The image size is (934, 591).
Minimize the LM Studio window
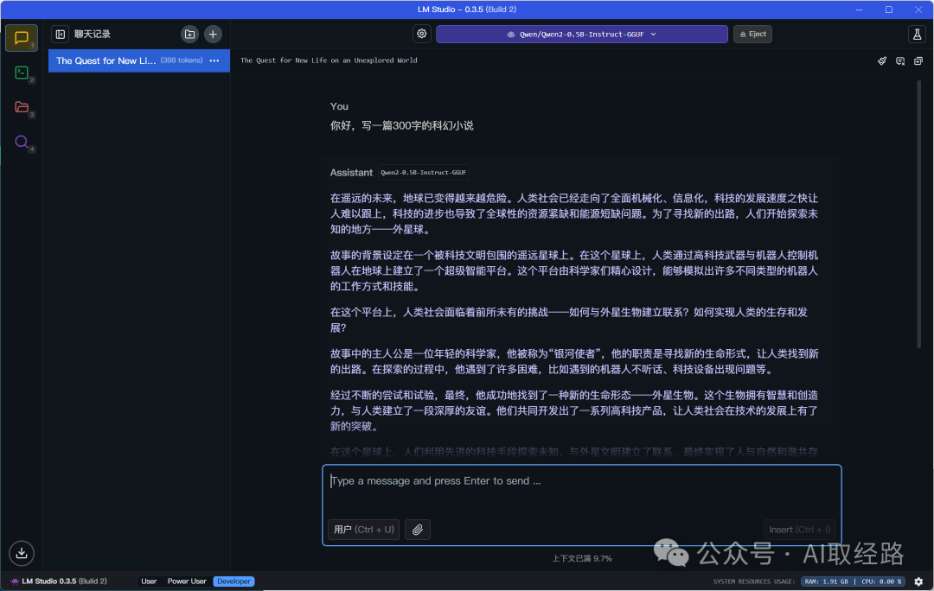pos(860,10)
